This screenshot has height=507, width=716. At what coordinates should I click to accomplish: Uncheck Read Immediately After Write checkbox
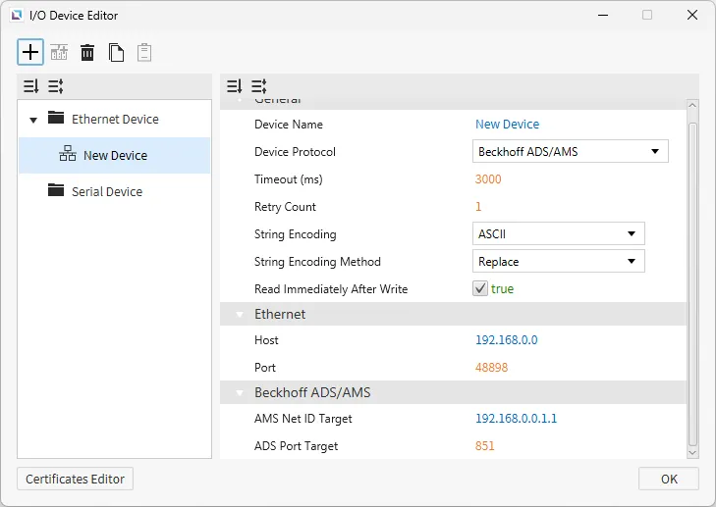[480, 289]
